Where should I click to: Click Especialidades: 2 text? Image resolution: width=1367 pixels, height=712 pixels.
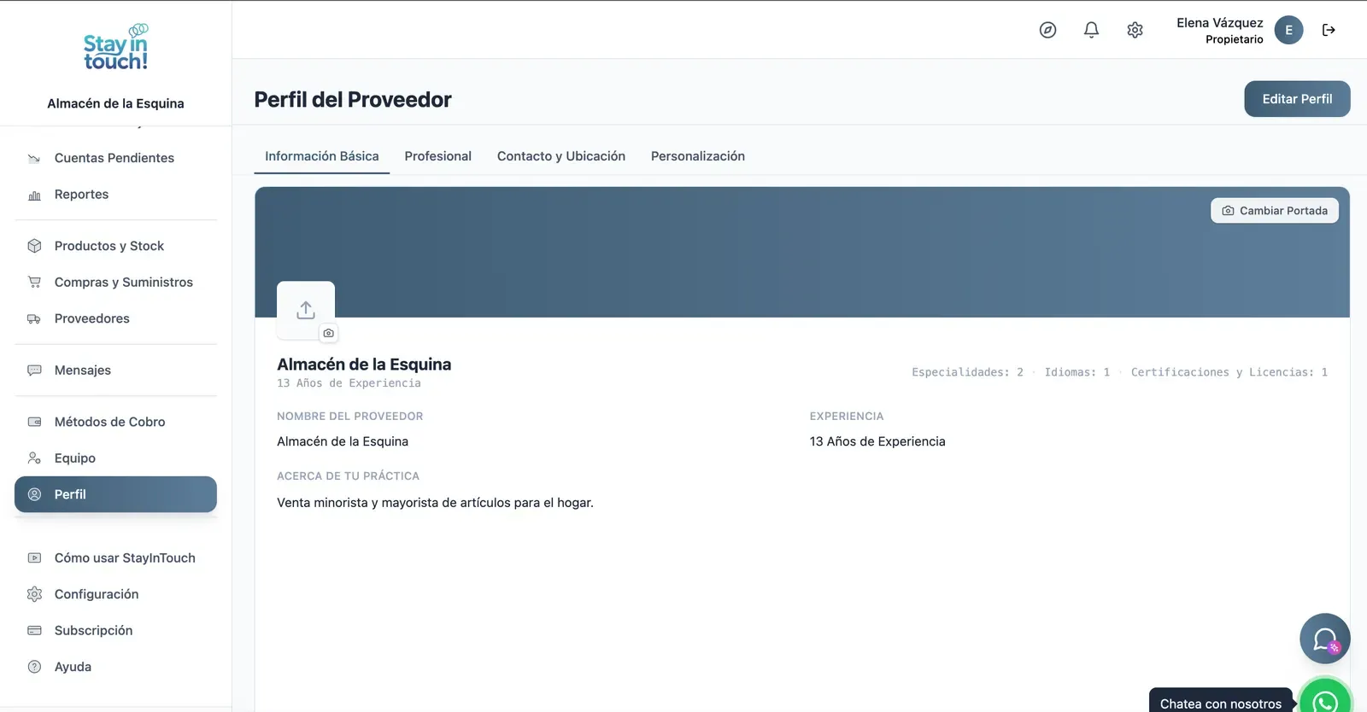pos(967,372)
